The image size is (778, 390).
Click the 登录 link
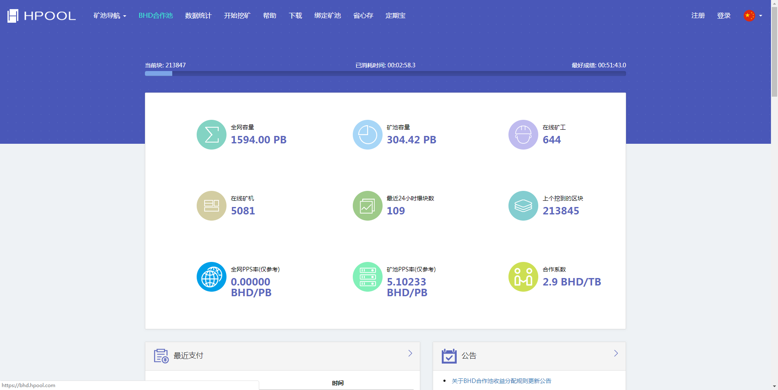[724, 16]
